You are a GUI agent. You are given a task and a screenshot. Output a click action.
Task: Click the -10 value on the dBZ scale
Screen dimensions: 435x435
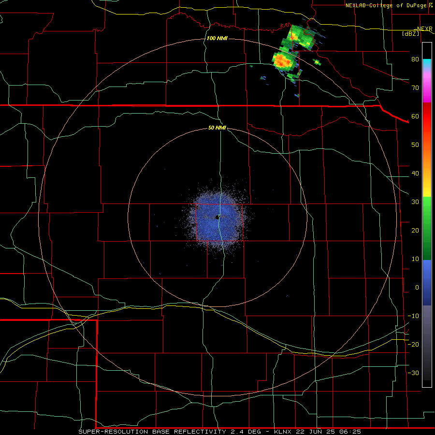pos(413,316)
